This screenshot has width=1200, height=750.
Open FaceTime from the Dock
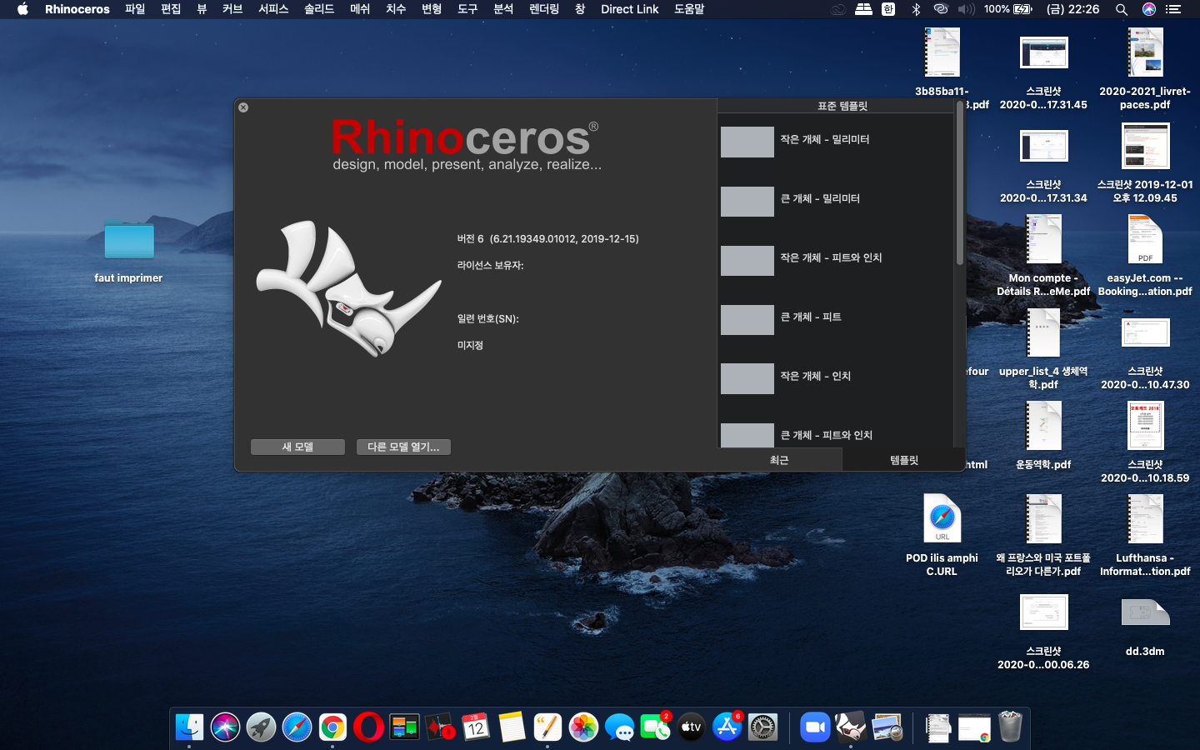point(655,727)
